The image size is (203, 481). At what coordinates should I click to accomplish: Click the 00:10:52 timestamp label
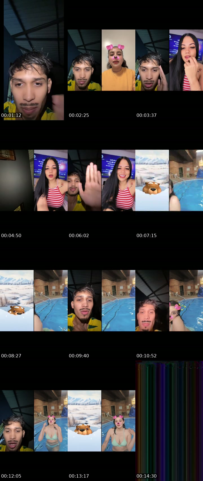[147, 356]
